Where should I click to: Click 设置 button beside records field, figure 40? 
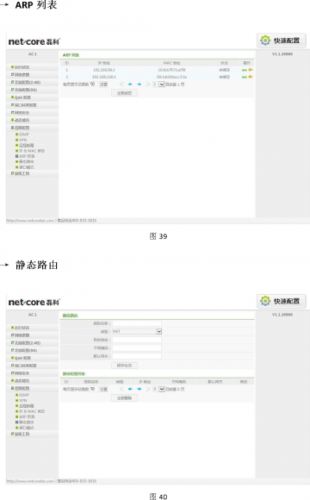(x=103, y=389)
